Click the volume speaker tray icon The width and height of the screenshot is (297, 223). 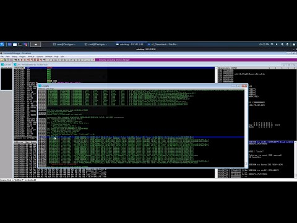[x=277, y=44]
